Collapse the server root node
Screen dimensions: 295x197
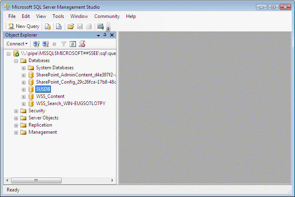click(8, 54)
